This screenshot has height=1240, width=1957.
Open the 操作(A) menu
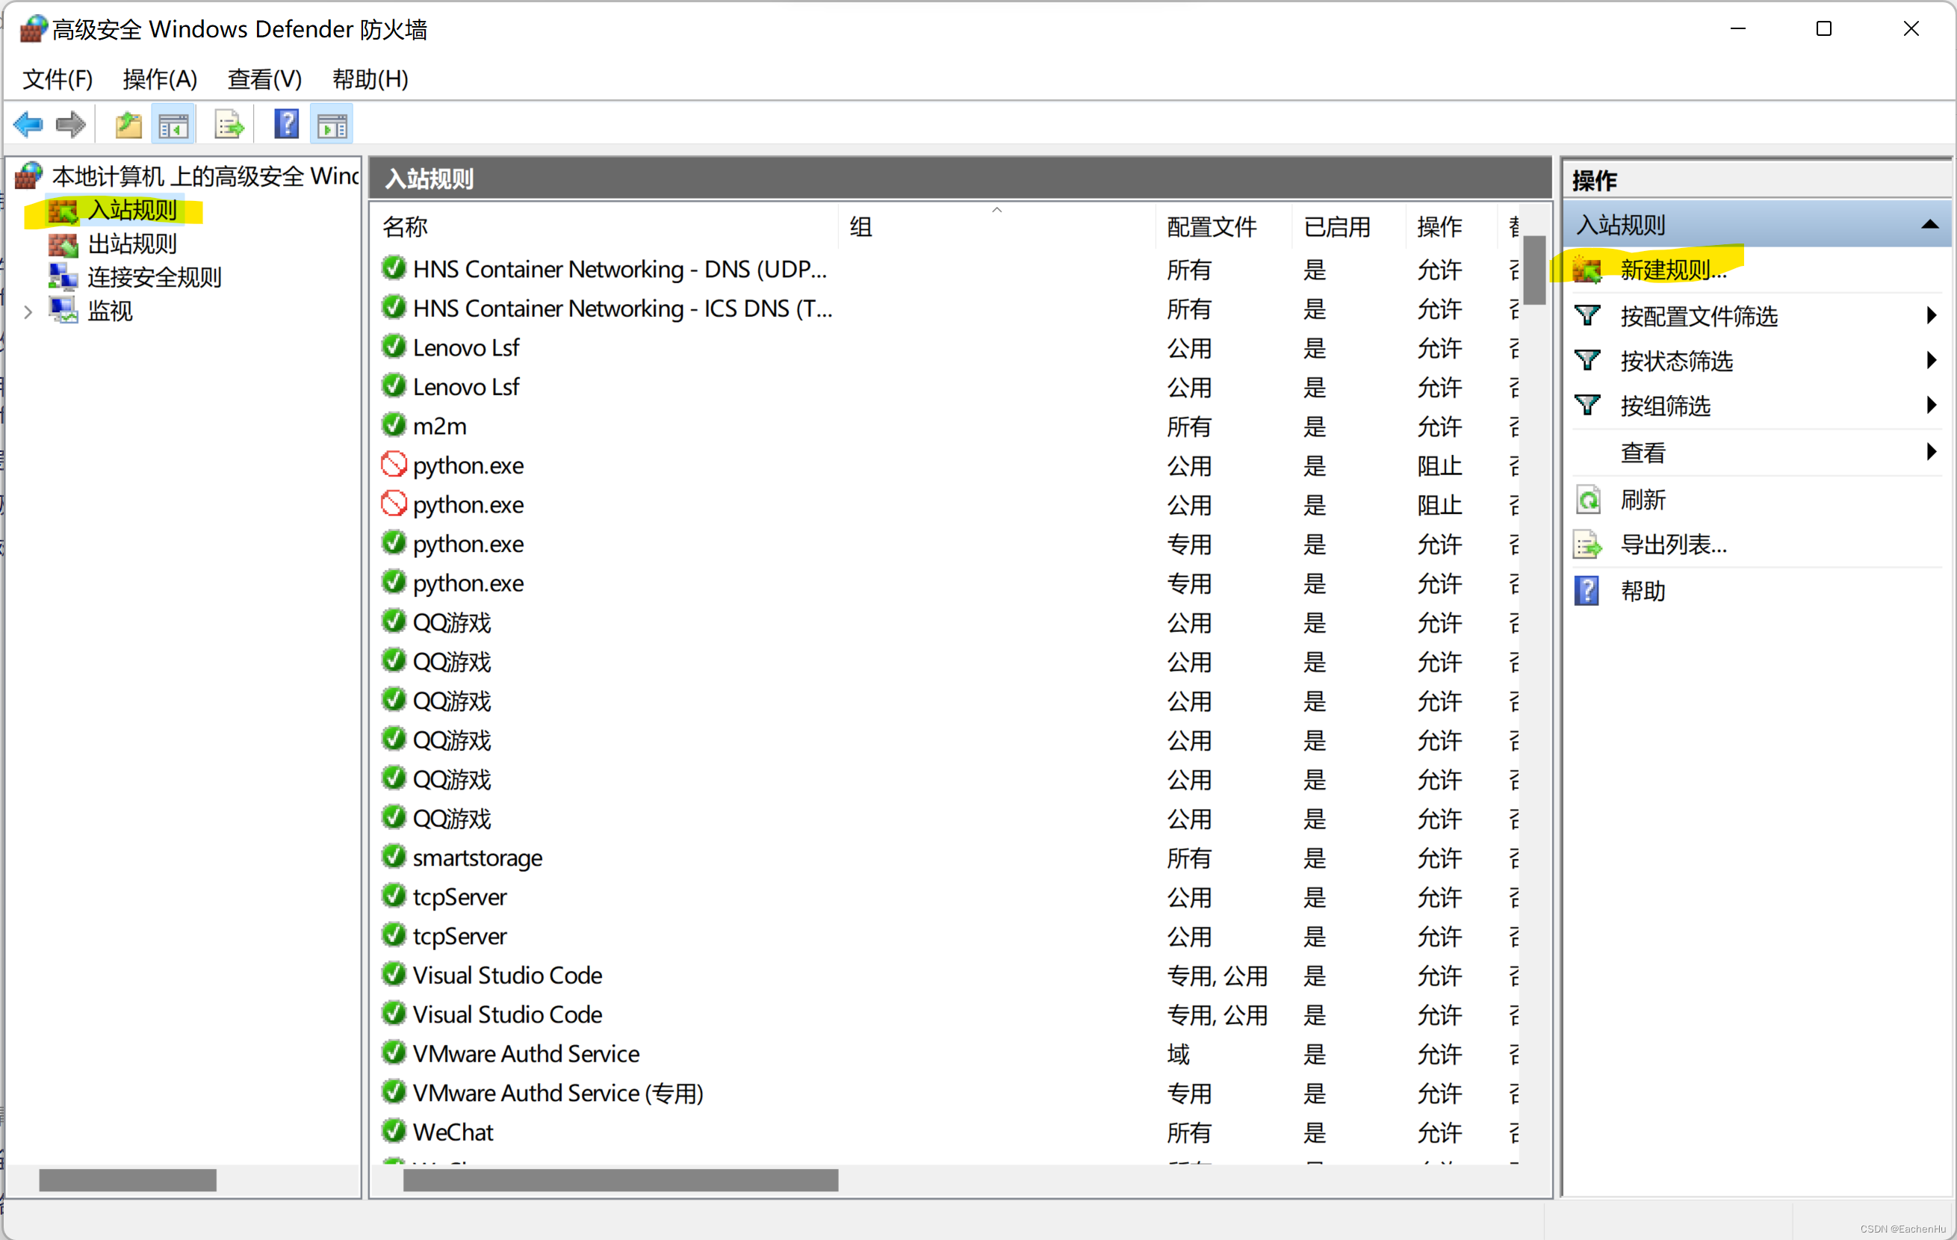click(x=159, y=79)
